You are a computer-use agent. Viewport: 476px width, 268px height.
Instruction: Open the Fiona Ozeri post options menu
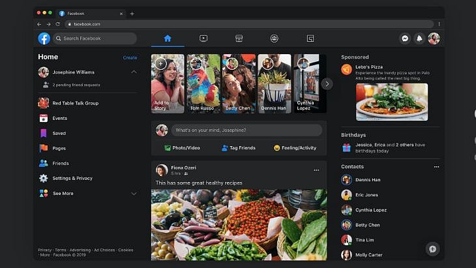coord(316,170)
